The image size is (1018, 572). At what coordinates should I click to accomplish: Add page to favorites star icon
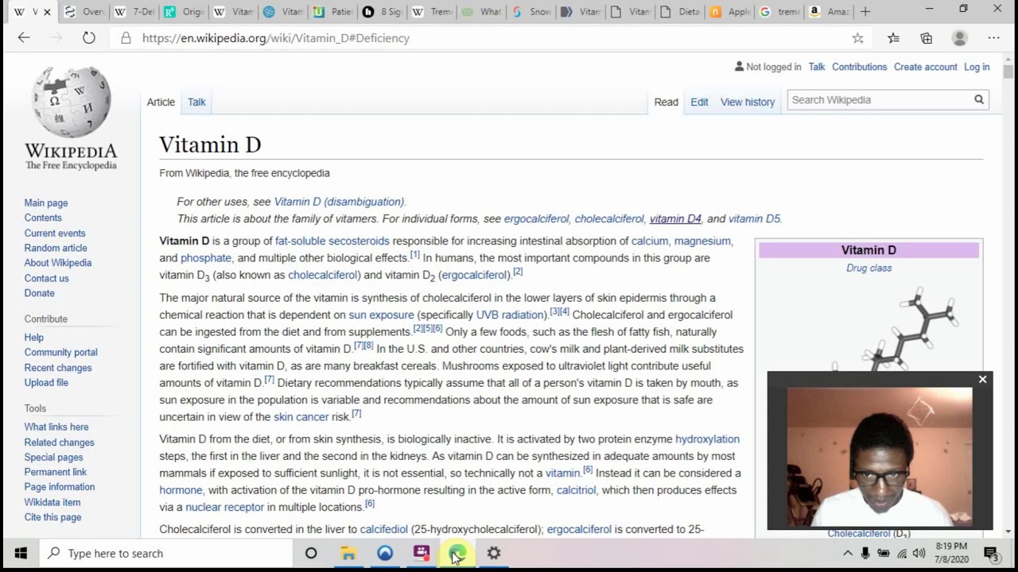point(857,37)
